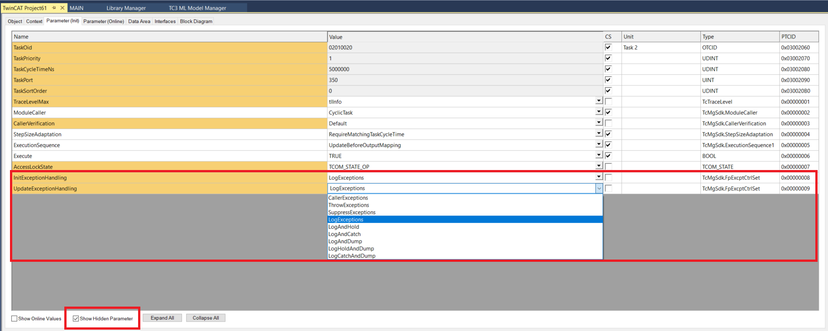Screen dimensions: 828x331
Task: Toggle the CS checkbox for ModuleCaller
Action: 608,112
